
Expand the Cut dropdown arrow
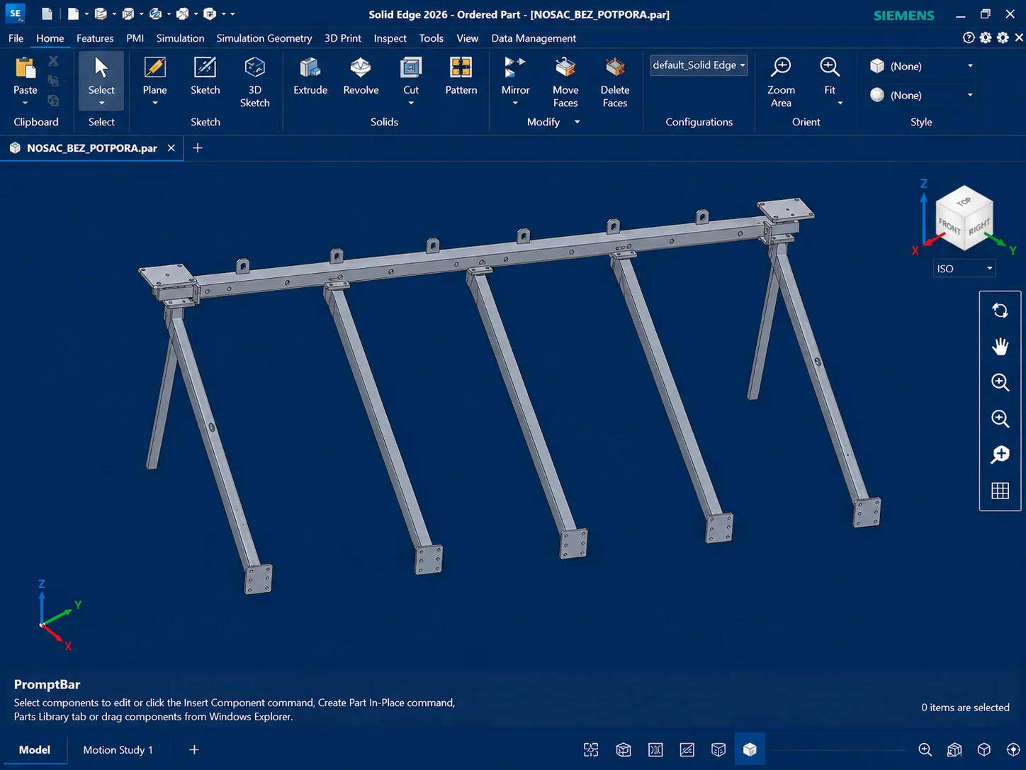coord(411,104)
